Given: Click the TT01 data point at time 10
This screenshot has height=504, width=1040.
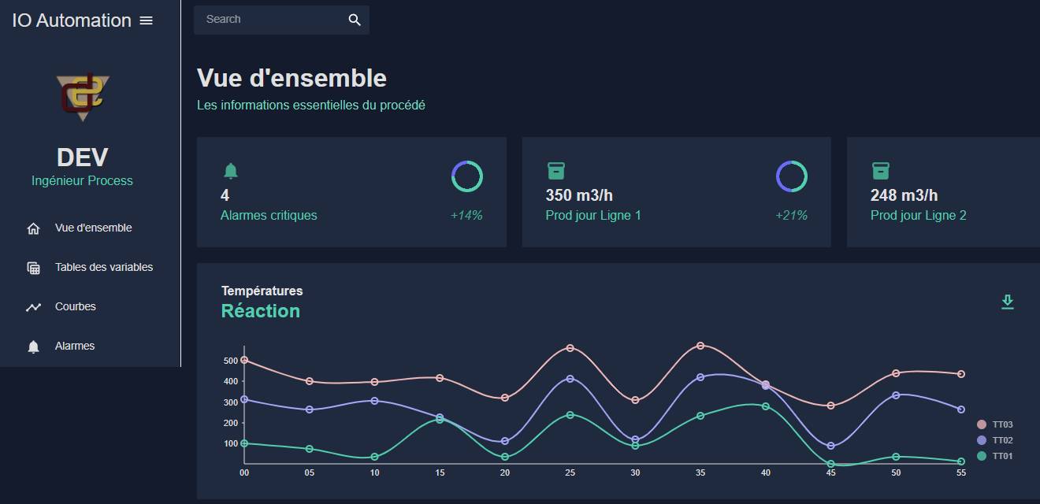Looking at the screenshot, I should coord(374,457).
